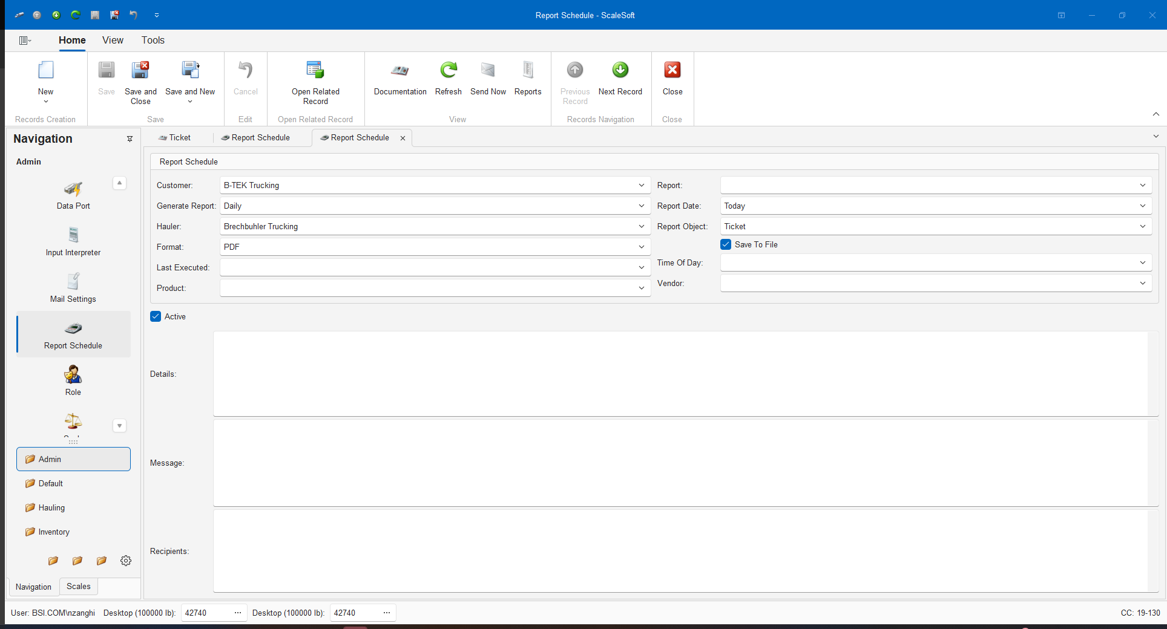
Task: Open Input Interpreter in navigation
Action: [73, 242]
